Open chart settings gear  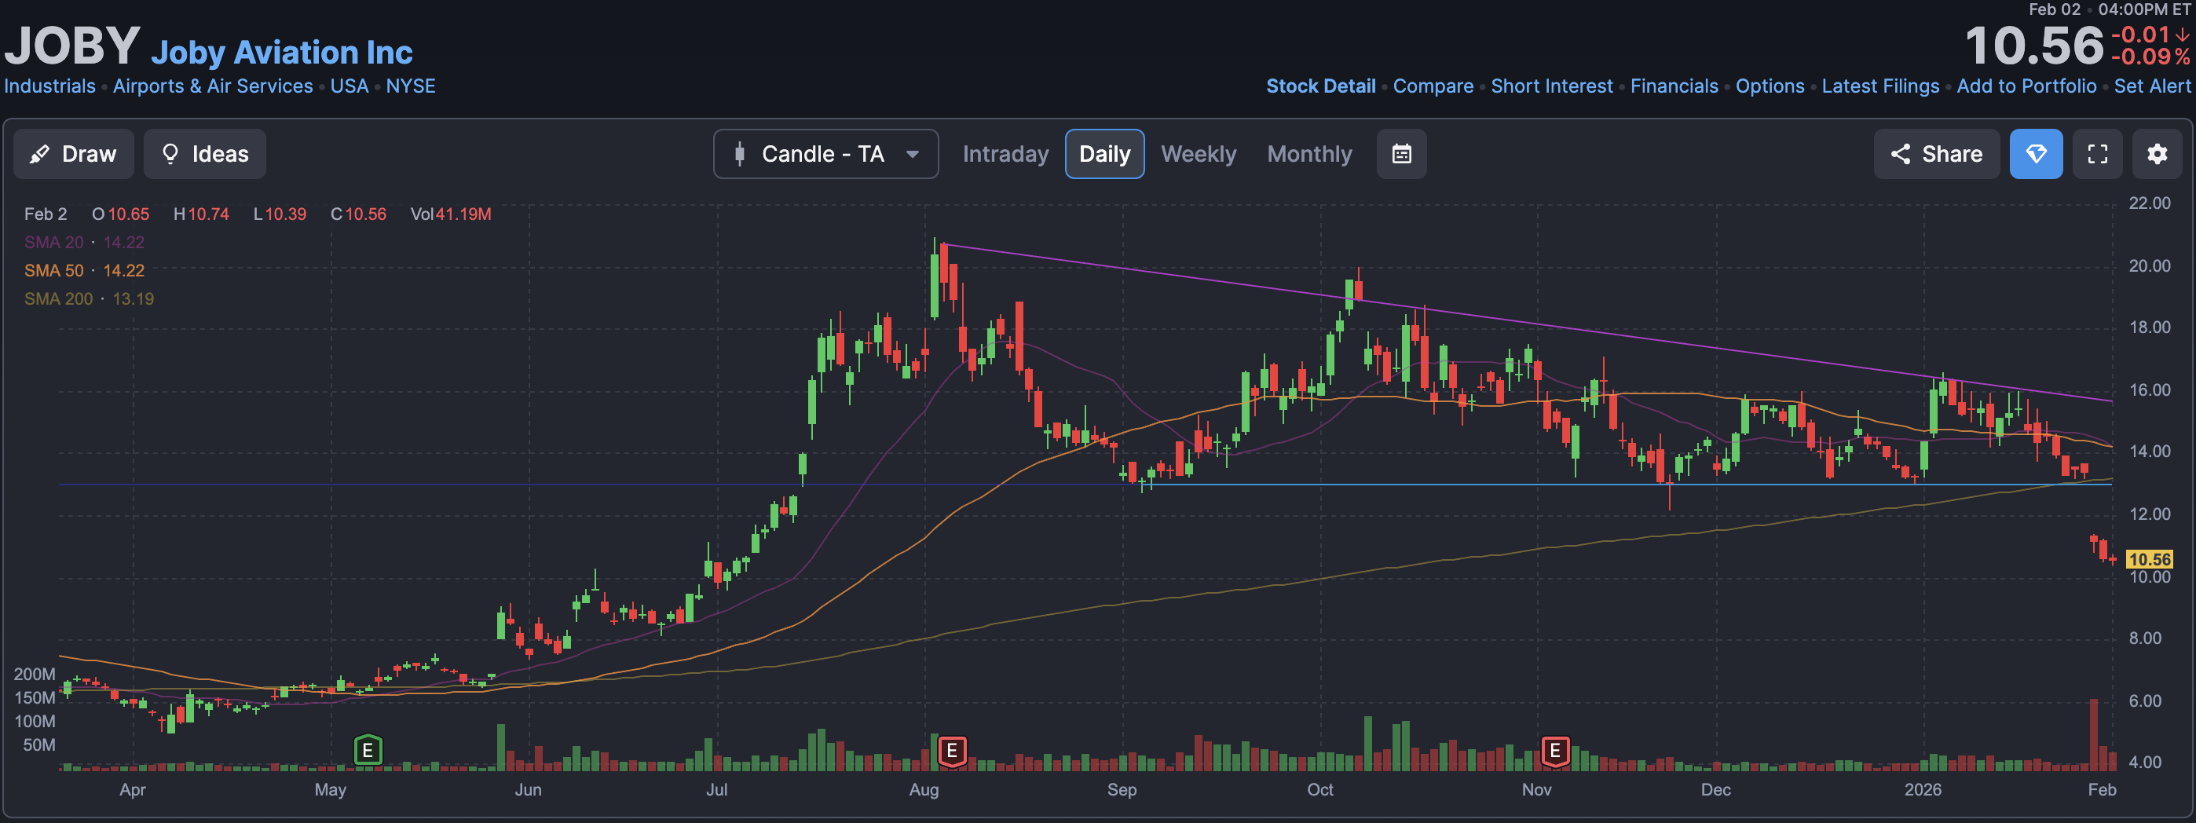coord(2157,154)
